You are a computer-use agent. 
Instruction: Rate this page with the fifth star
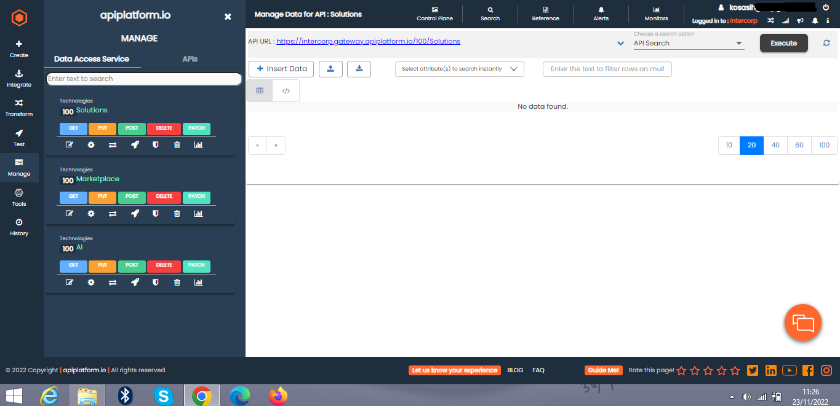pos(735,370)
